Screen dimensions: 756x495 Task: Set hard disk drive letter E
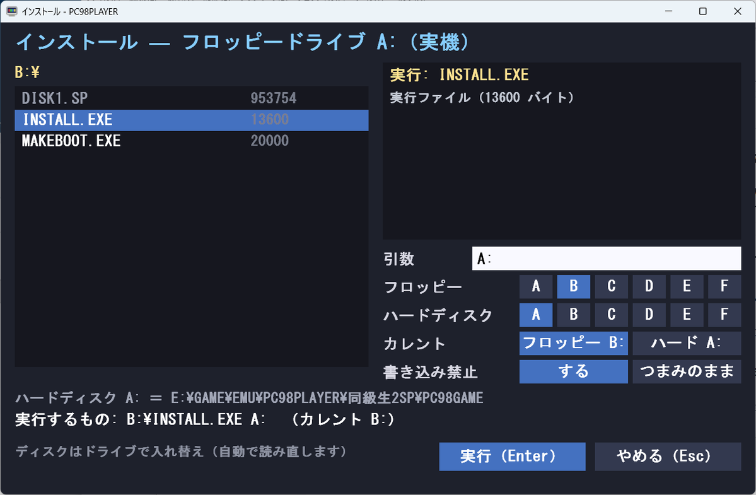[687, 315]
